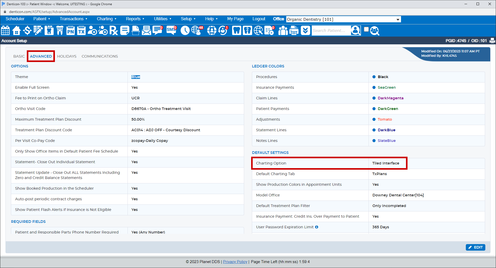Select the BASIC tab
Image resolution: width=496 pixels, height=268 pixels.
click(x=19, y=56)
